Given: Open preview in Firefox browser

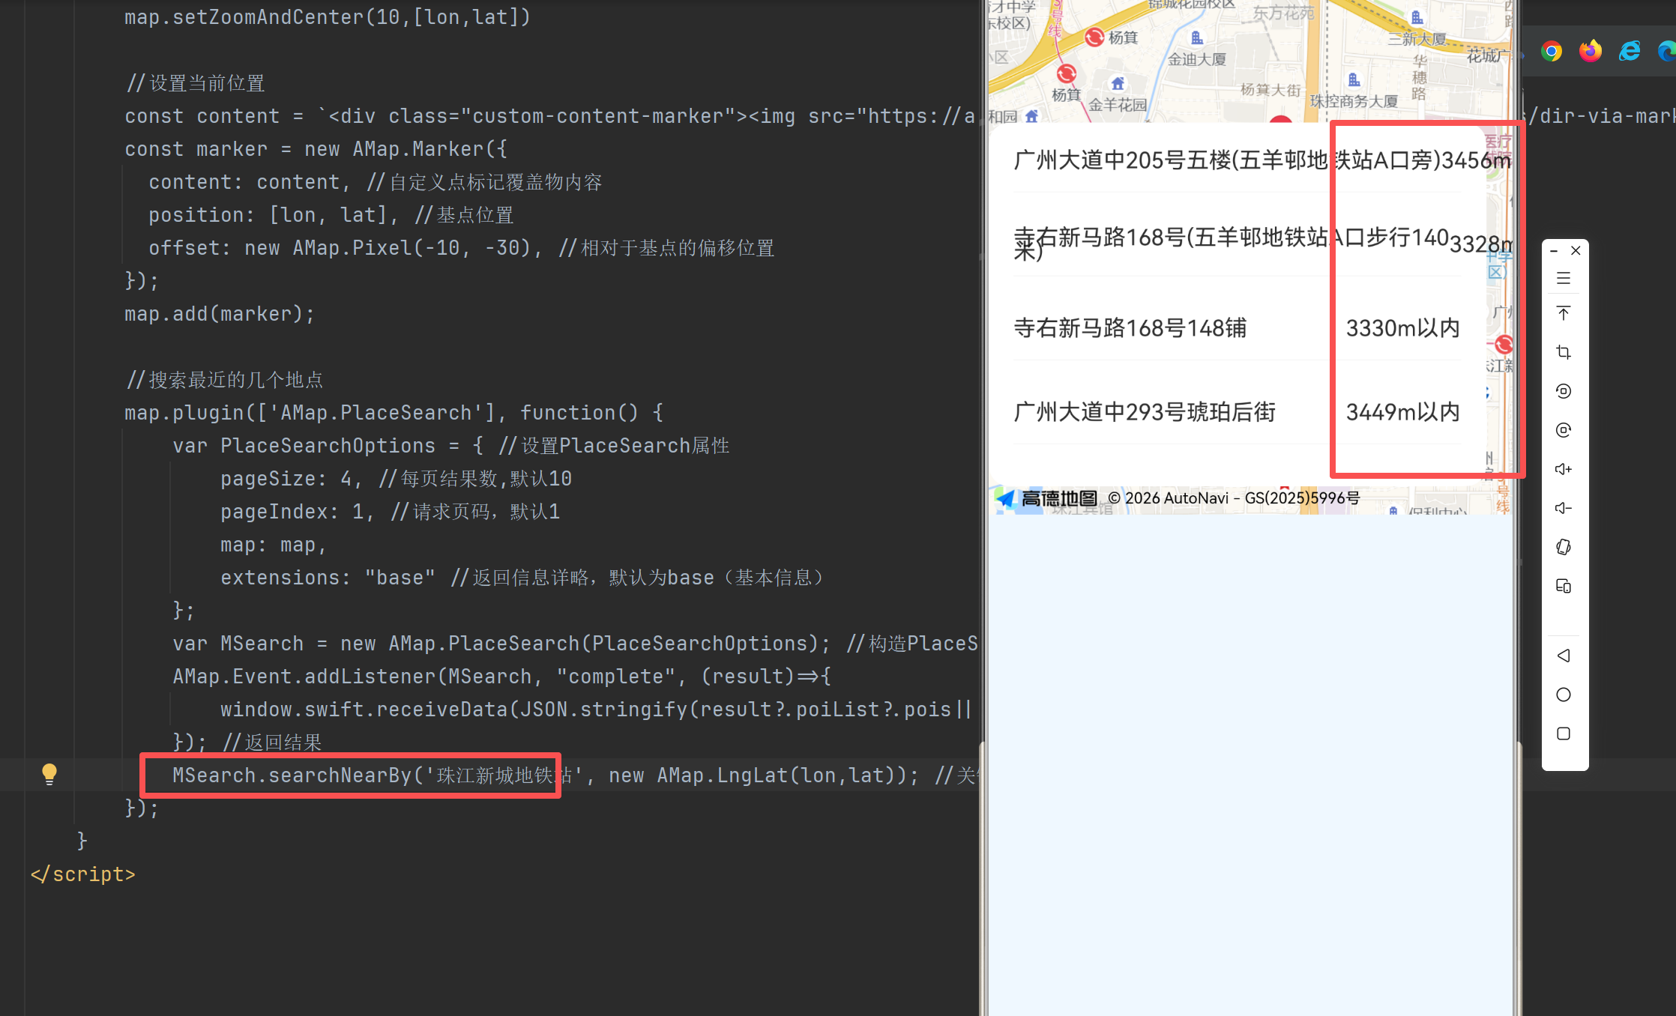Looking at the screenshot, I should pos(1591,51).
